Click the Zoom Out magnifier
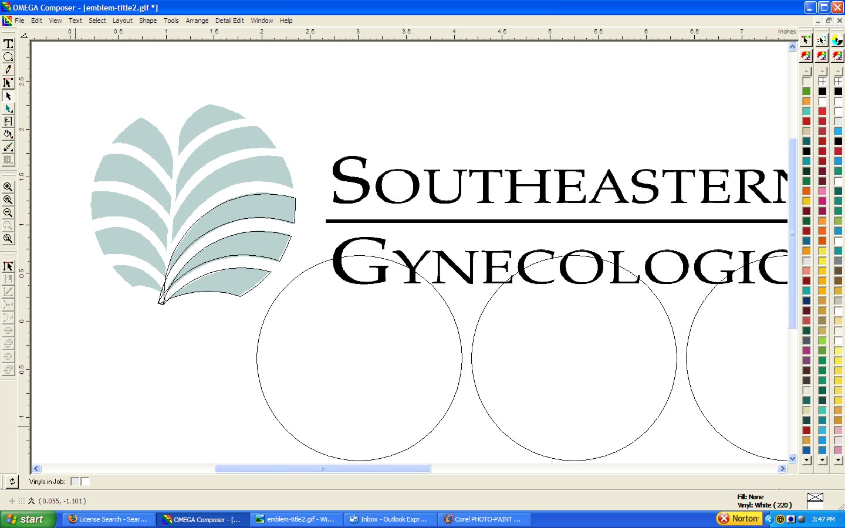Image resolution: width=845 pixels, height=528 pixels. pos(8,213)
